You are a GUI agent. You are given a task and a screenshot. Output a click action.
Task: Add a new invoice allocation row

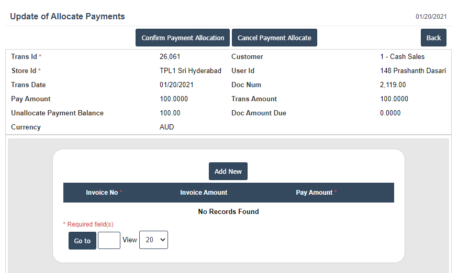(x=228, y=171)
